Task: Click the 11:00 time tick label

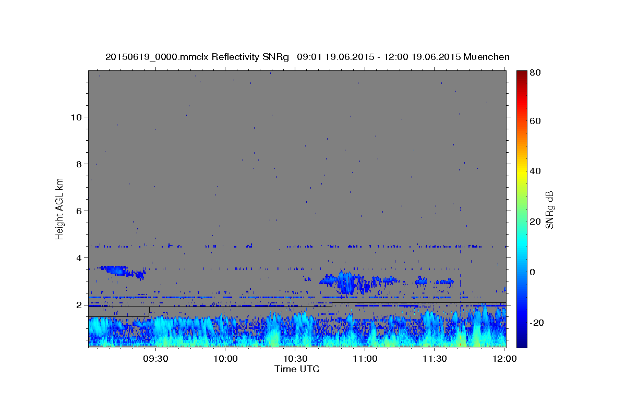Action: (365, 359)
